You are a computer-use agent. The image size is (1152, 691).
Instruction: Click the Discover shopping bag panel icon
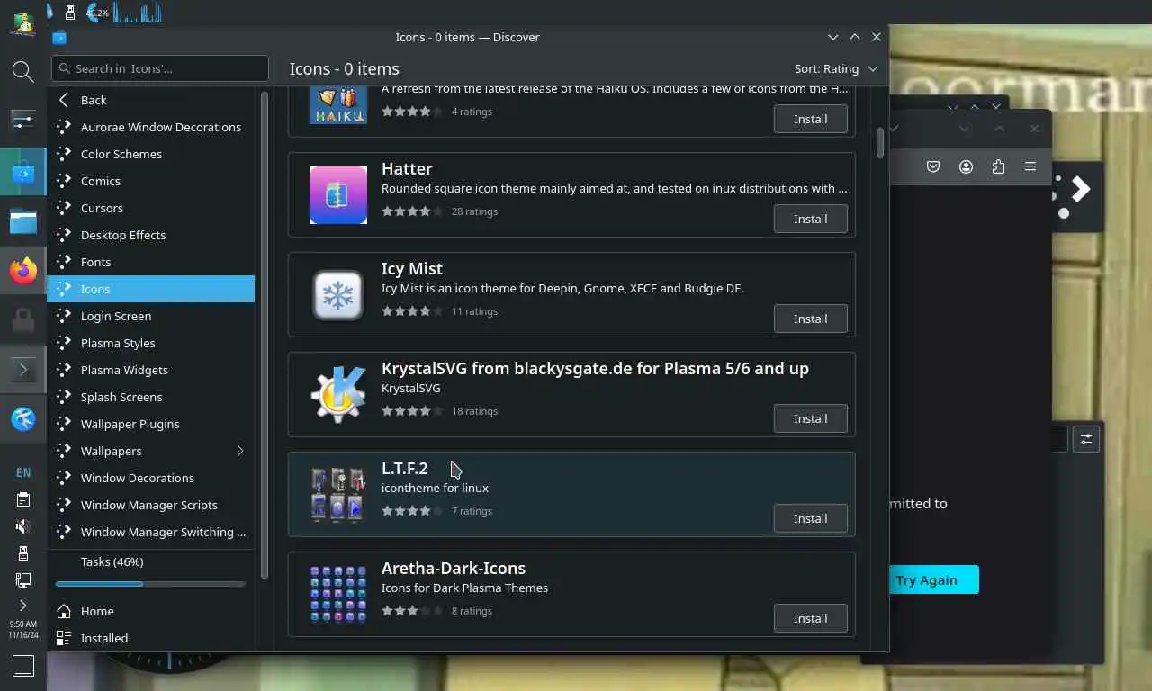coord(23,173)
